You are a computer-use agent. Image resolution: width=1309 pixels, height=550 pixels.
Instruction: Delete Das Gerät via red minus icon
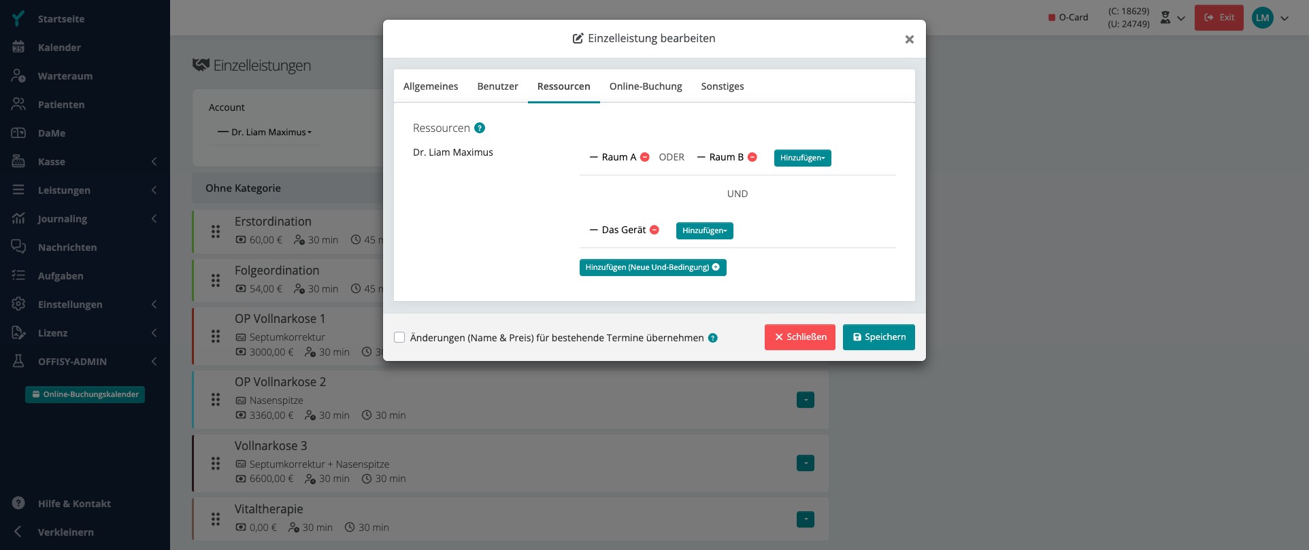[x=654, y=230]
